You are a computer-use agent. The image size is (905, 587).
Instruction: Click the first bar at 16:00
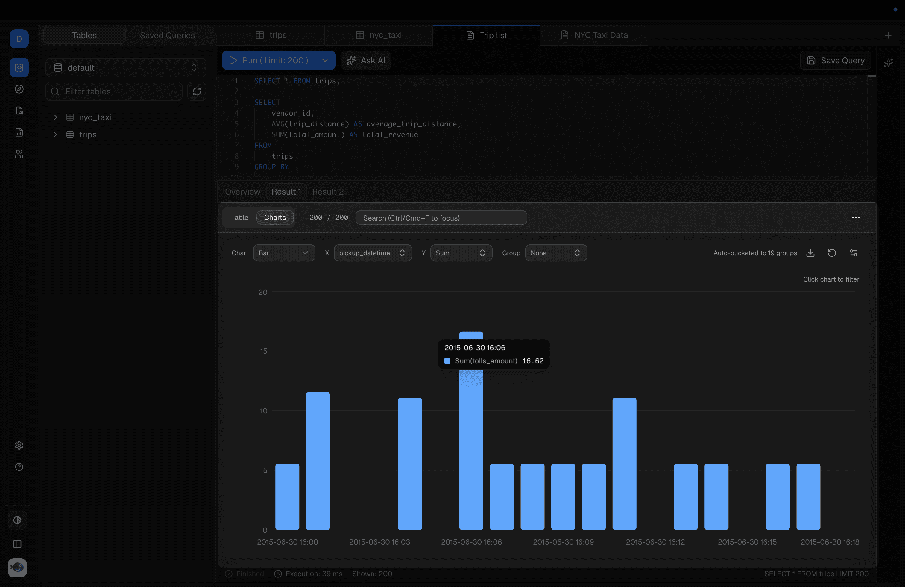287,497
